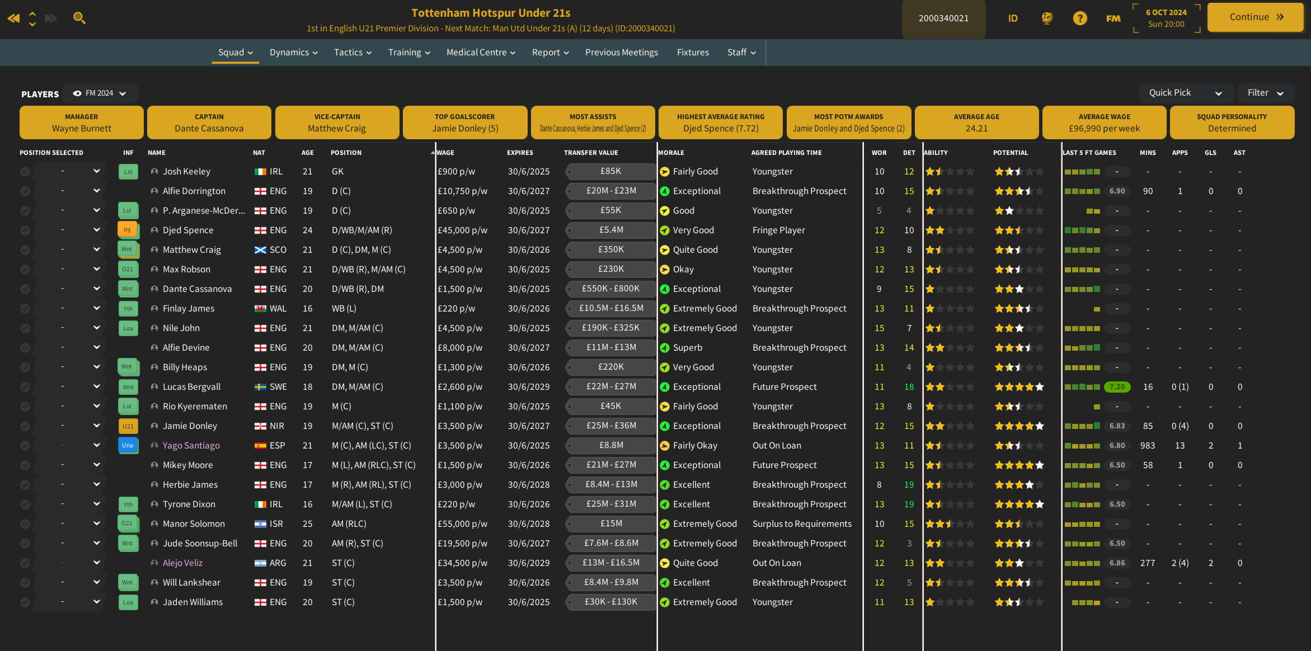Sort table by Transfer Value column header
The width and height of the screenshot is (1311, 651).
591,153
